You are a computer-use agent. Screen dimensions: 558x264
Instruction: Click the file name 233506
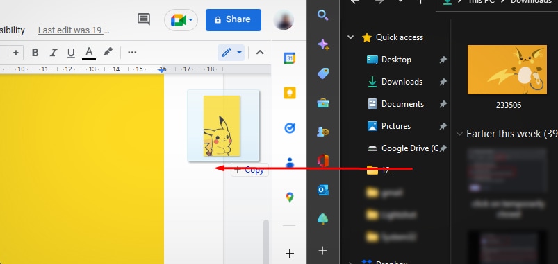(x=509, y=105)
